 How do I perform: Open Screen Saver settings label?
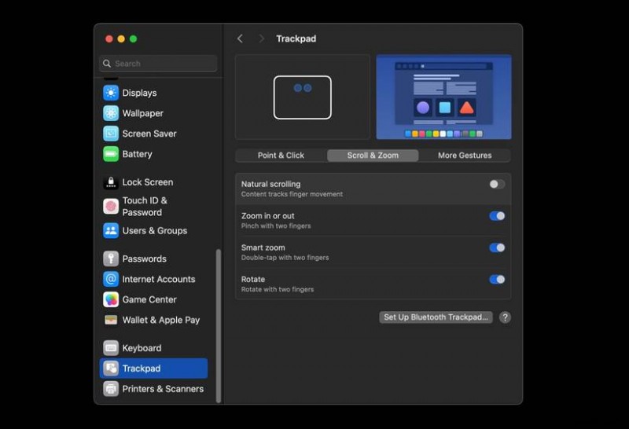(149, 134)
